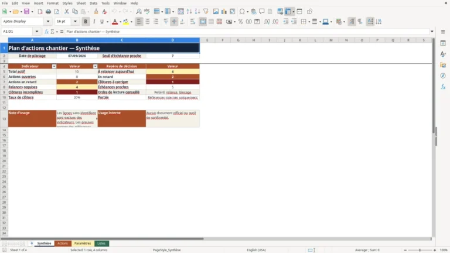Apply AutoFilter funnel icon
Viewport: 450px width, 253px height.
[206, 12]
